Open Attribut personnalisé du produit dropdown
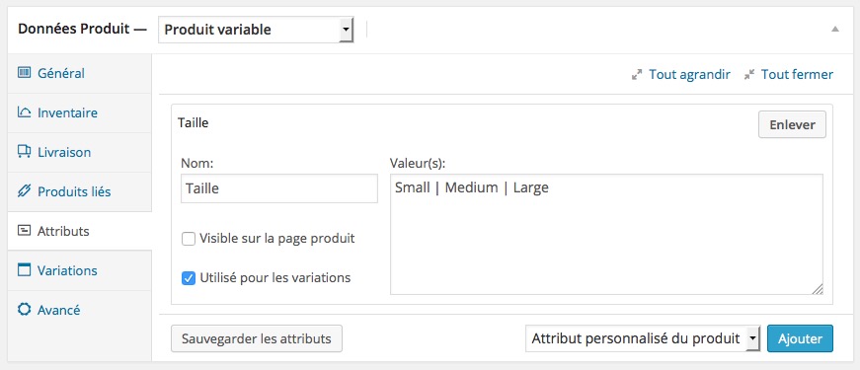The width and height of the screenshot is (860, 370). click(x=642, y=338)
